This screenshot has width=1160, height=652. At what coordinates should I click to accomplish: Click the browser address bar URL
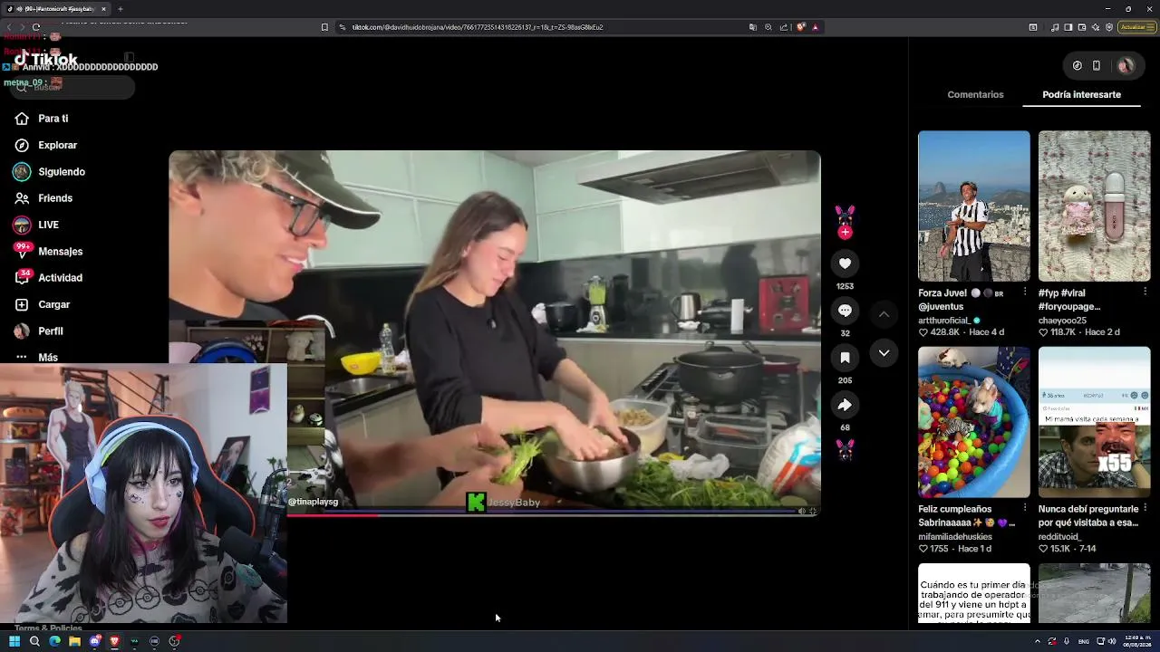478,27
